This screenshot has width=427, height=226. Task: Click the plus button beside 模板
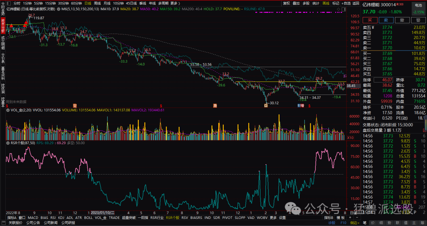point(350,218)
